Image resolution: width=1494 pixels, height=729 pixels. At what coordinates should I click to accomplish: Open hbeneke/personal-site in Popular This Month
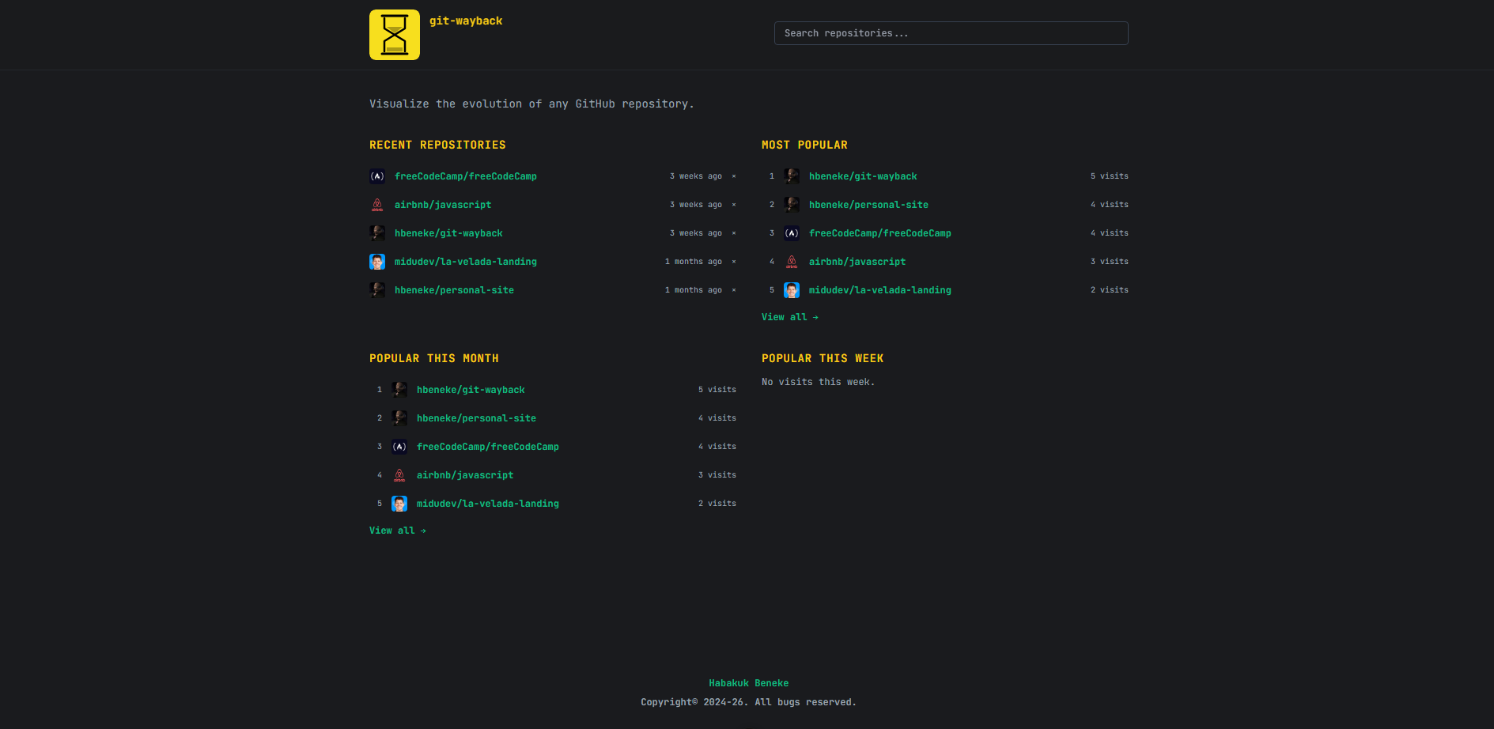[x=476, y=418]
